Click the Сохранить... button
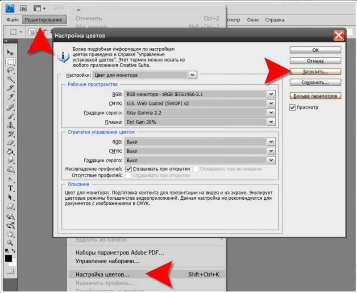 click(315, 83)
